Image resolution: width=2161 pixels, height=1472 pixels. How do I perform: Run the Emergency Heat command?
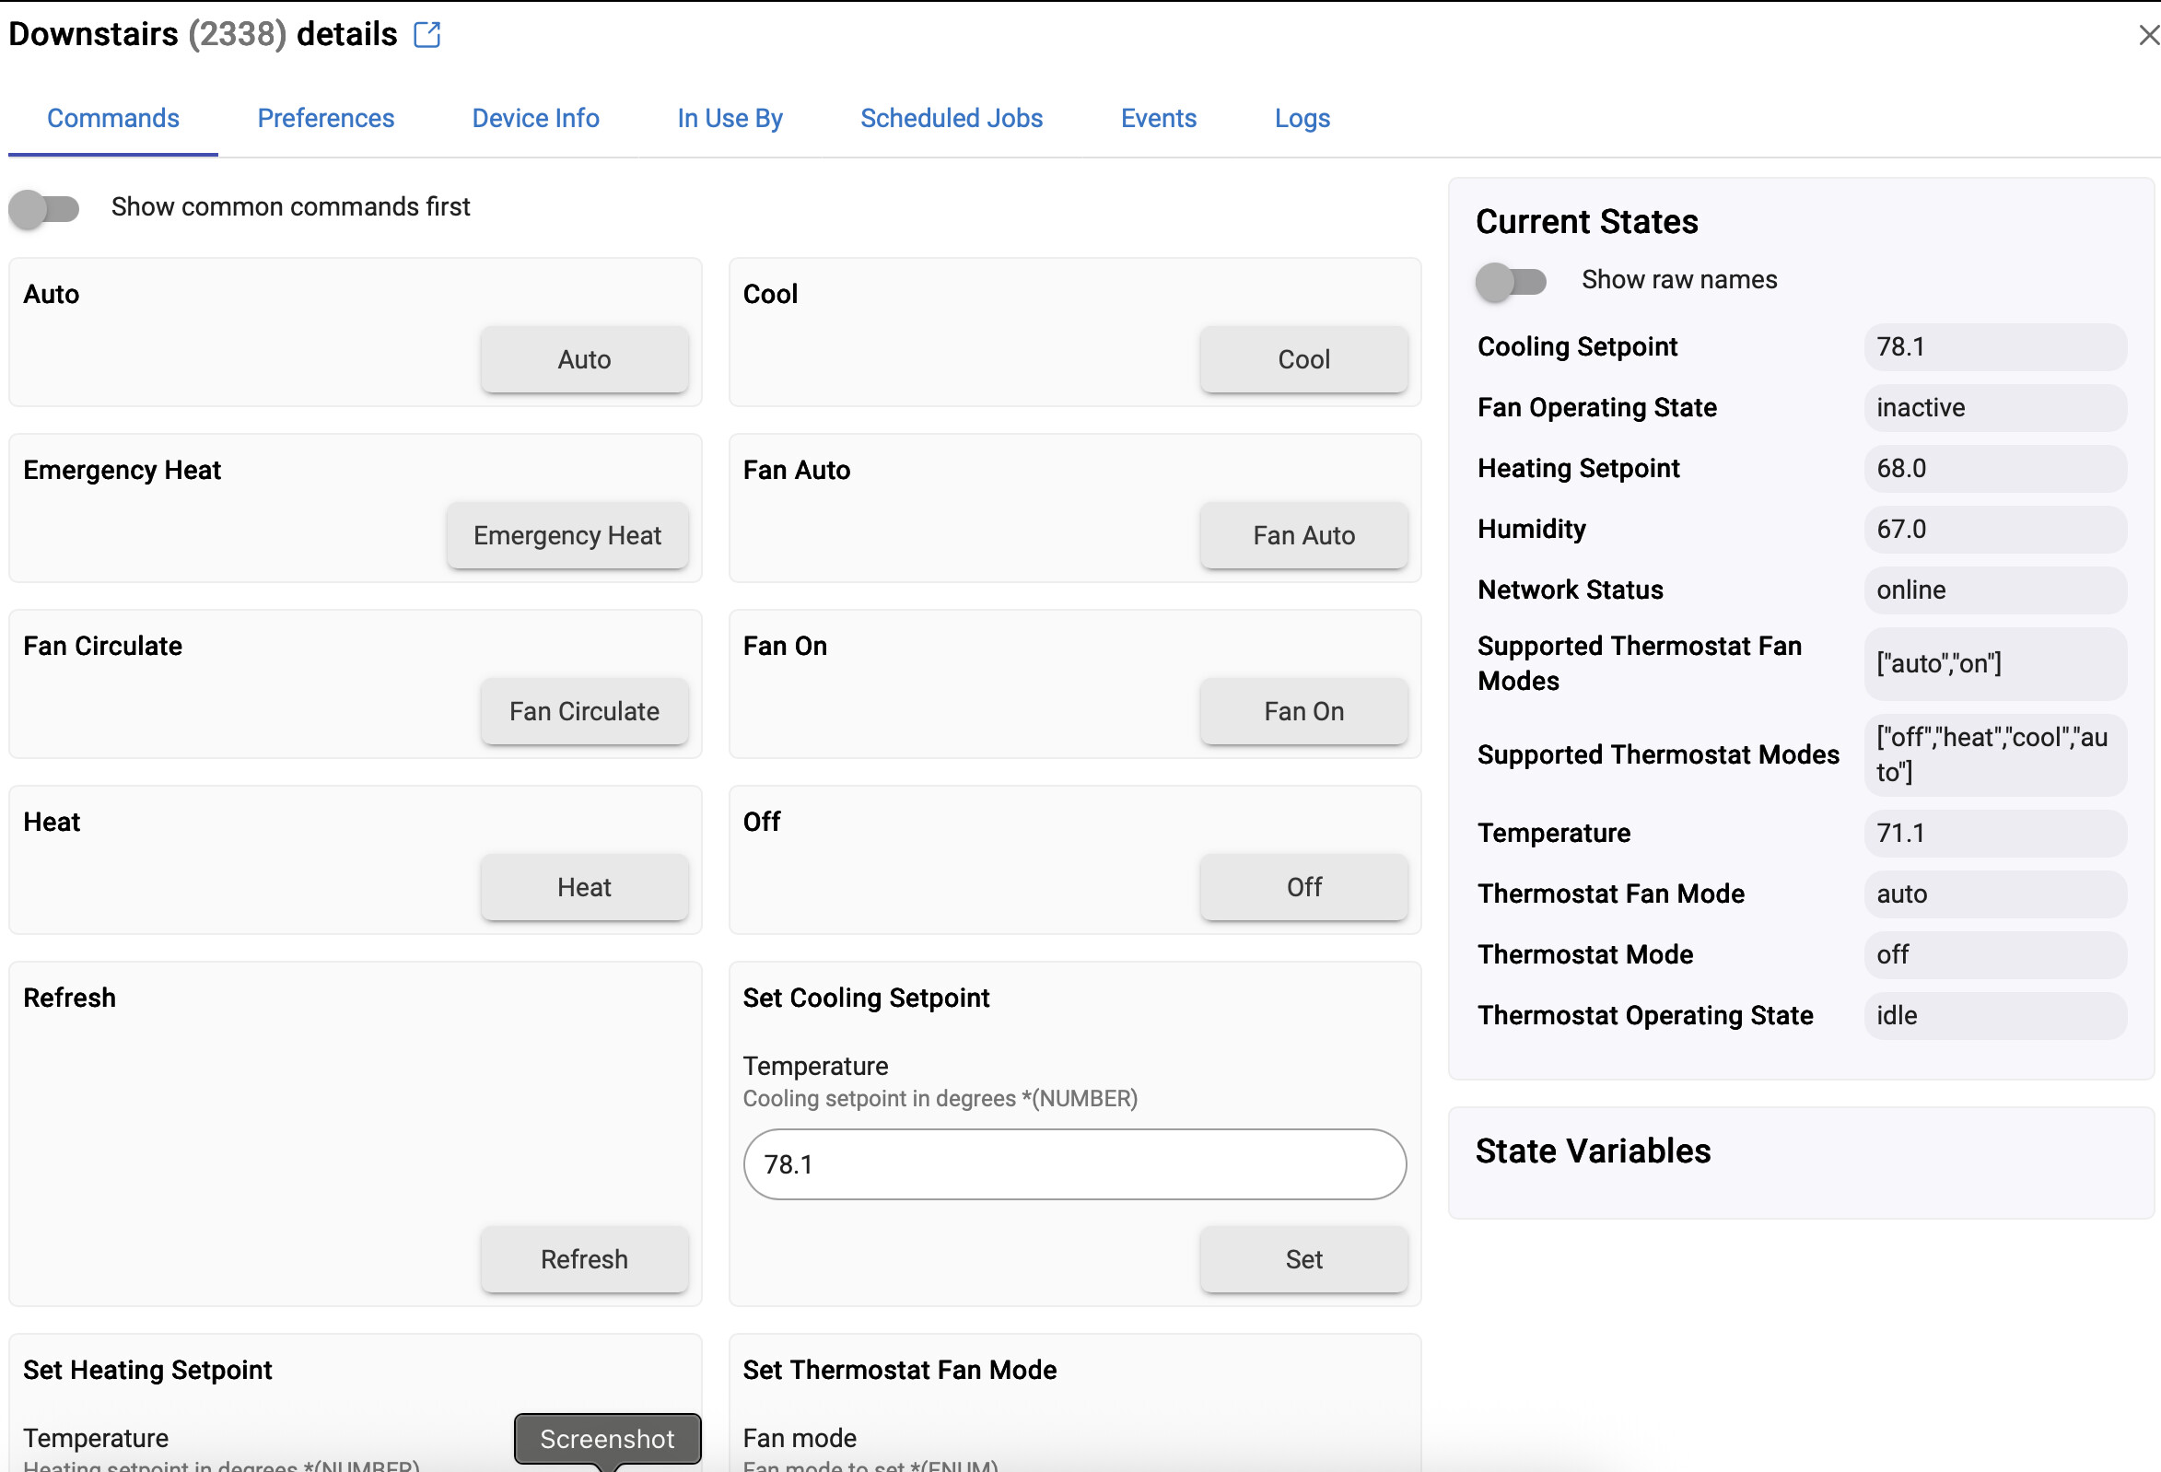(x=567, y=534)
